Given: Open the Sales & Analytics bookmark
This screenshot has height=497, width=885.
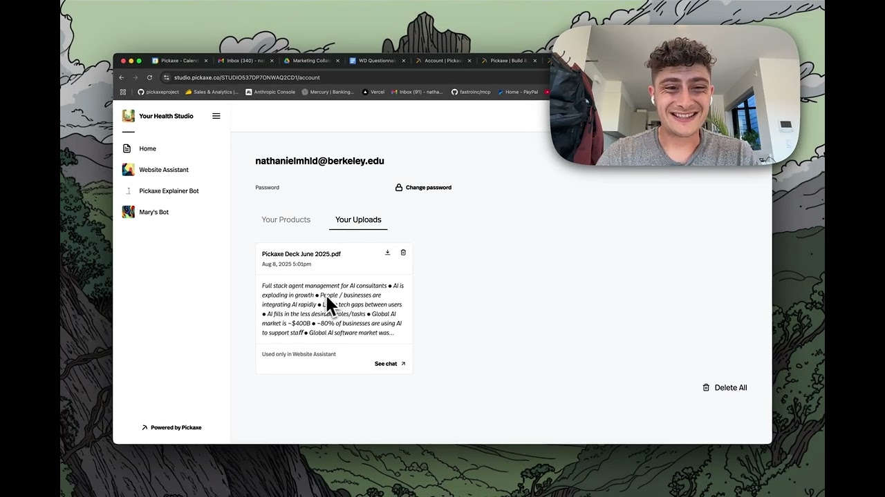Looking at the screenshot, I should 212,92.
